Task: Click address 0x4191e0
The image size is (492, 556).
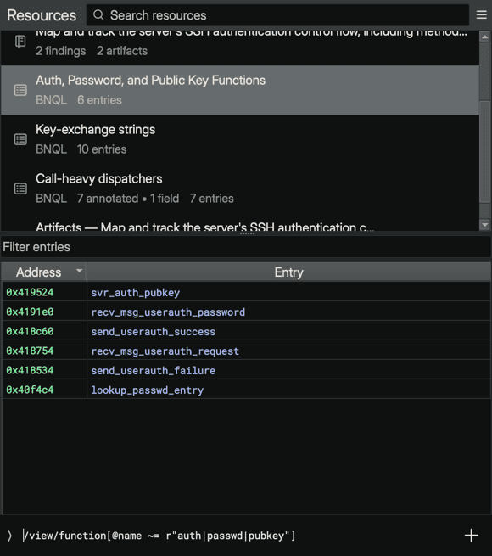Action: tap(30, 312)
